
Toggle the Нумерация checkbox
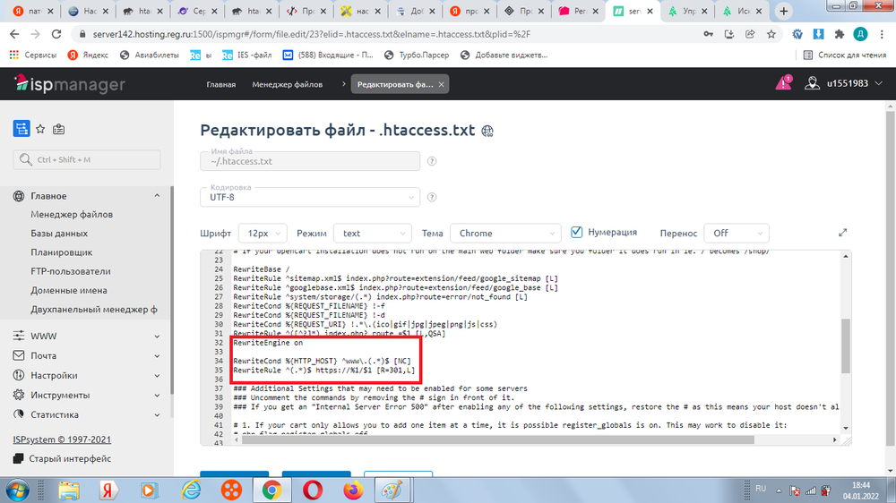(x=576, y=232)
